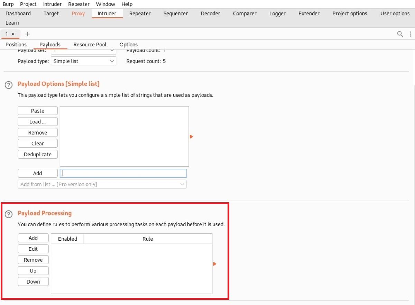Open the Help menu
This screenshot has width=415, height=305.
[x=127, y=4]
